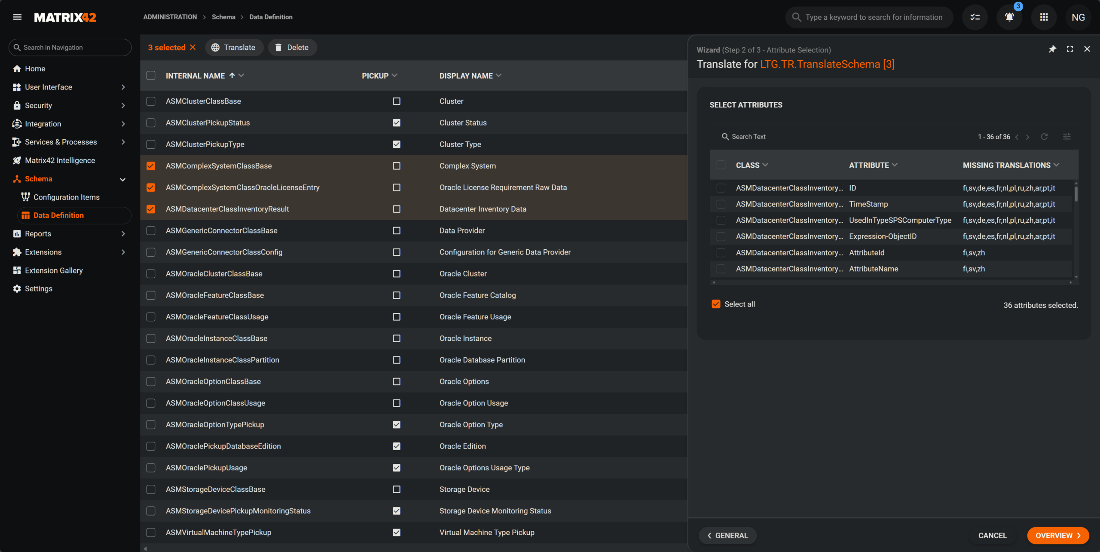Click the Extension Gallery icon
1100x552 pixels.
pos(17,270)
